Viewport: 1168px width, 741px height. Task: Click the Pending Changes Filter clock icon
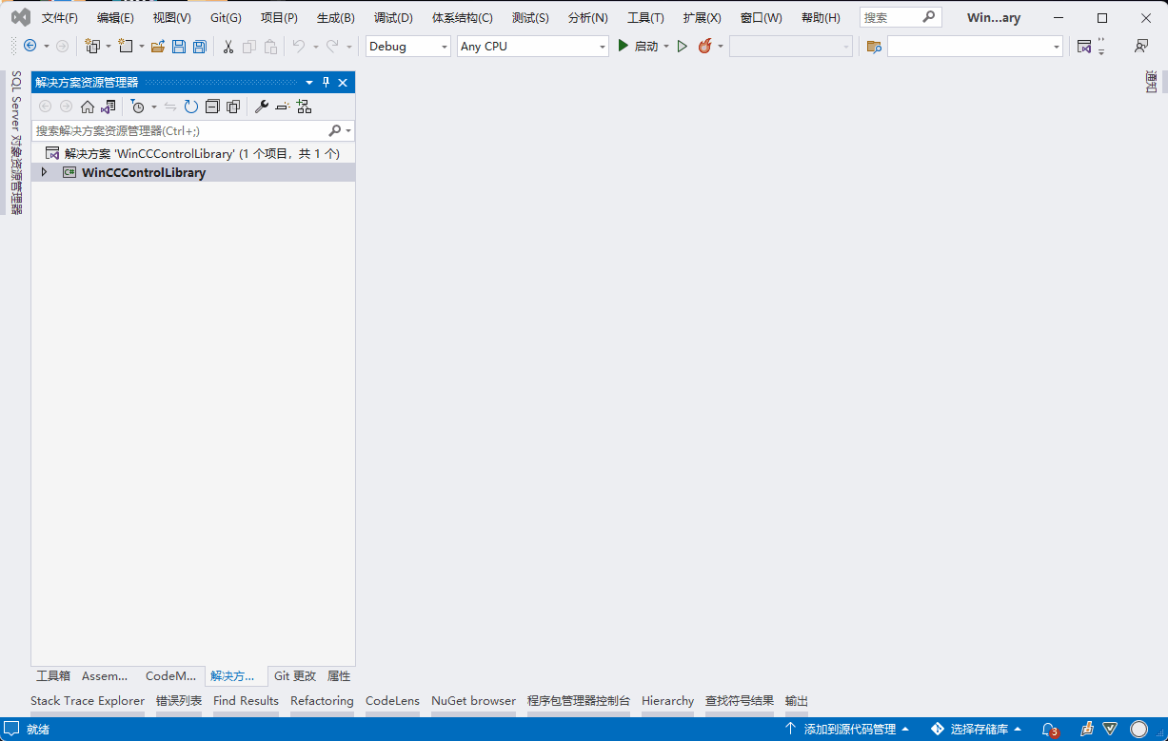138,107
